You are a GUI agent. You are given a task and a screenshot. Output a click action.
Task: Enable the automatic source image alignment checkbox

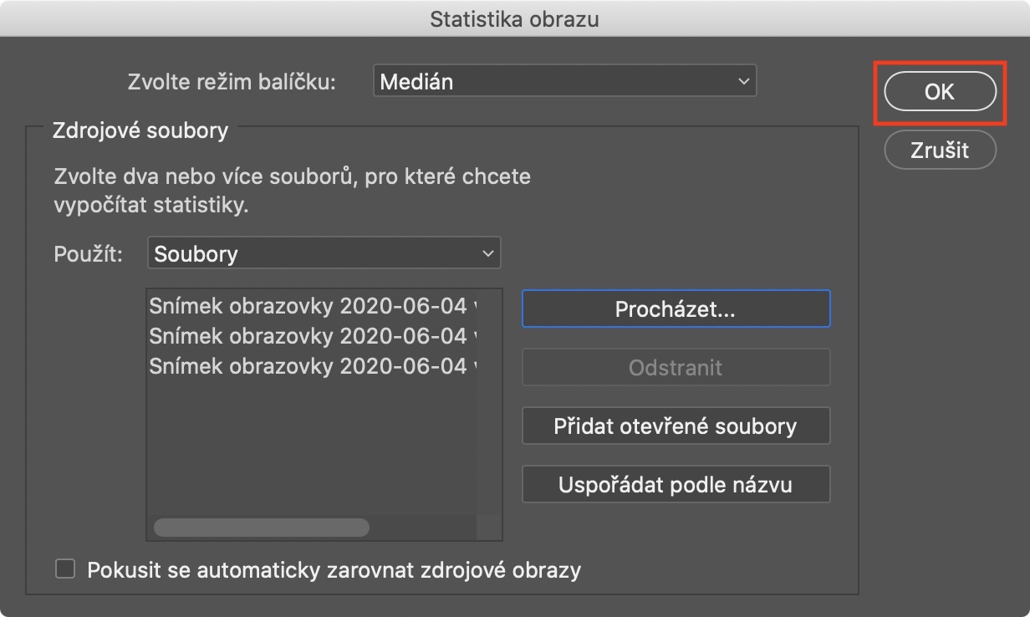65,570
